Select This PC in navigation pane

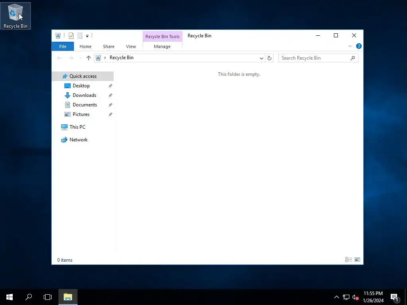77,127
